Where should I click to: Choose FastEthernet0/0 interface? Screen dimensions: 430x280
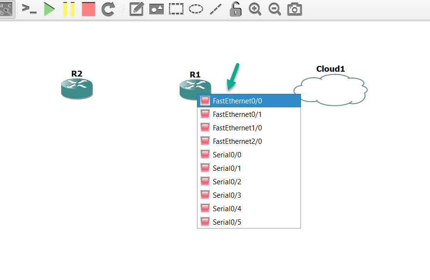pyautogui.click(x=249, y=101)
